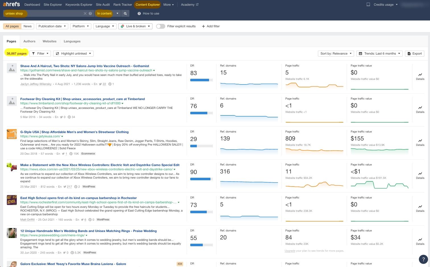
Task: Click the ahrefs logo
Action: 11,4
